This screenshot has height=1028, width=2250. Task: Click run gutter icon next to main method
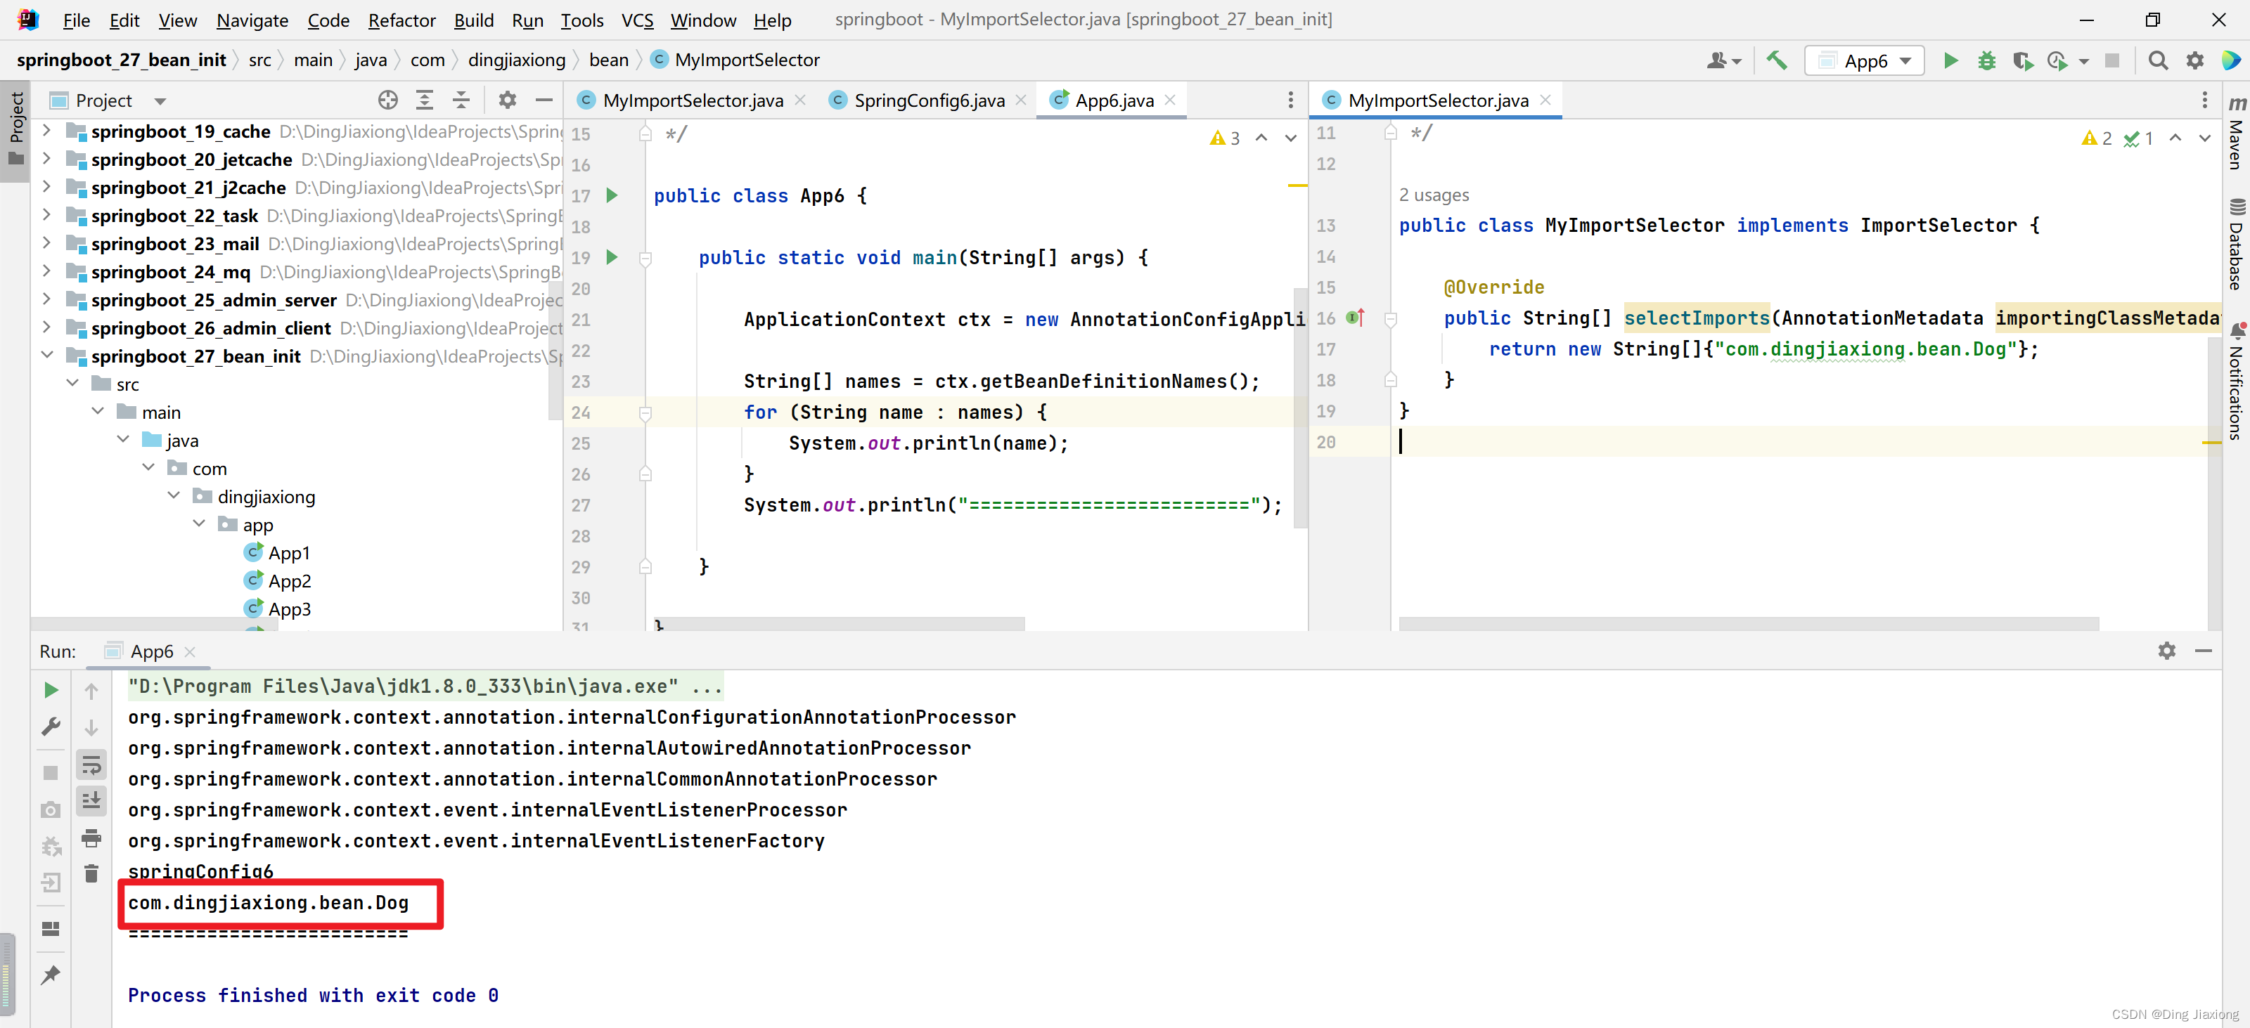(x=612, y=257)
